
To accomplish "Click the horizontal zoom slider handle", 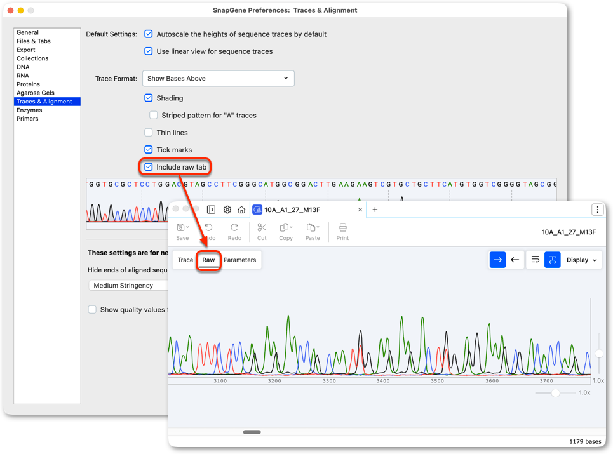I will 555,392.
